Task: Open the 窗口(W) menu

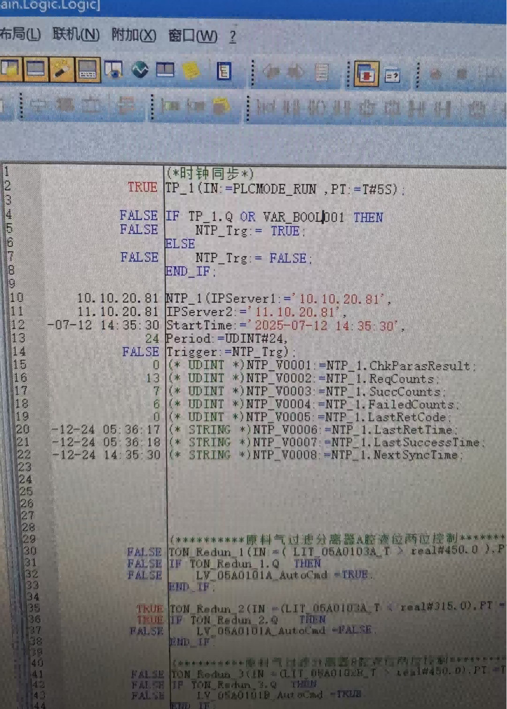Action: pyautogui.click(x=193, y=36)
